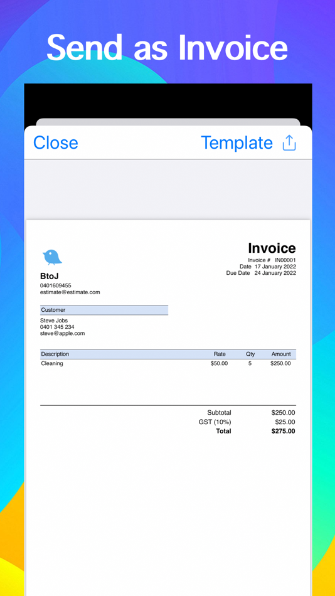Tap the GST (10%) label
The height and width of the screenshot is (596, 335).
coord(215,422)
